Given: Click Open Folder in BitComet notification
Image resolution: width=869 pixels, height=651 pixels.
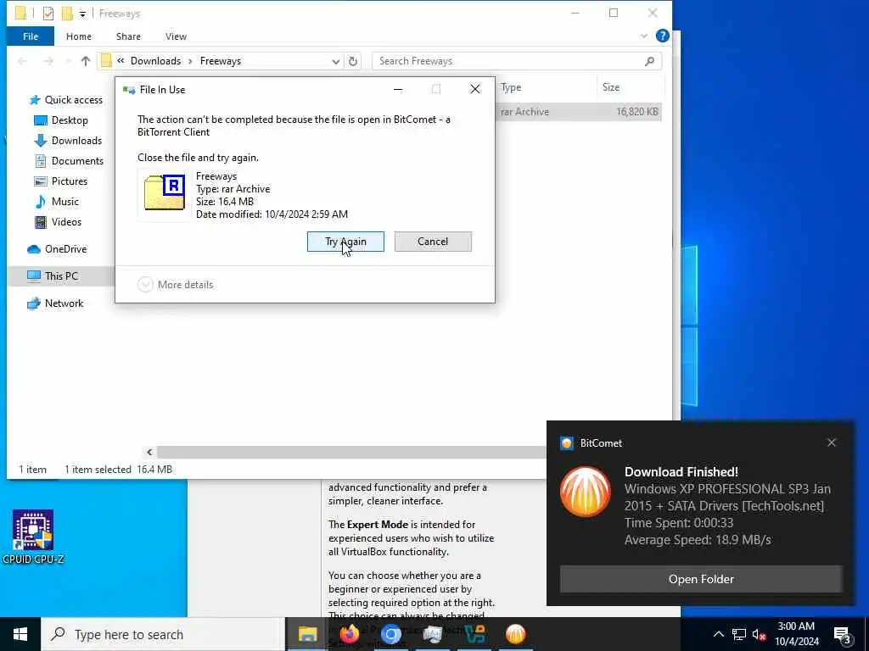Looking at the screenshot, I should pyautogui.click(x=701, y=579).
